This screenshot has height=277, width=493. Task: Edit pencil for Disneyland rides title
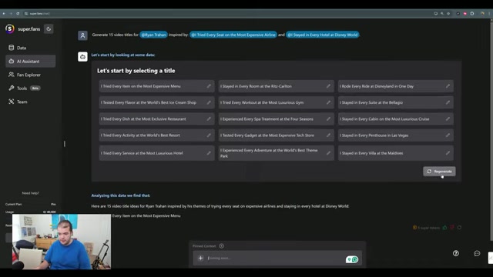448,86
